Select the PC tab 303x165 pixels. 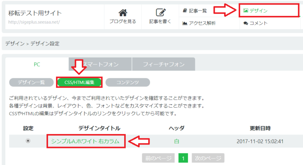pos(37,64)
